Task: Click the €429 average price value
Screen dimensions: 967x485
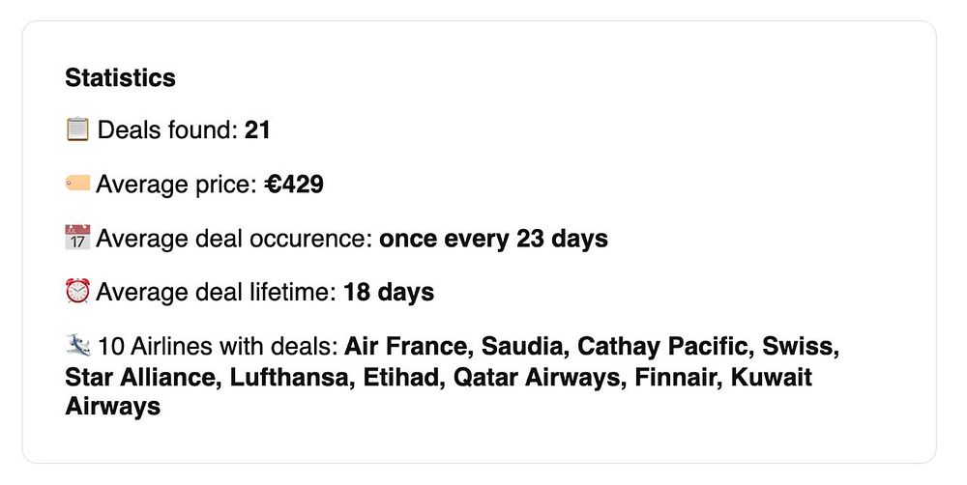Action: [294, 184]
